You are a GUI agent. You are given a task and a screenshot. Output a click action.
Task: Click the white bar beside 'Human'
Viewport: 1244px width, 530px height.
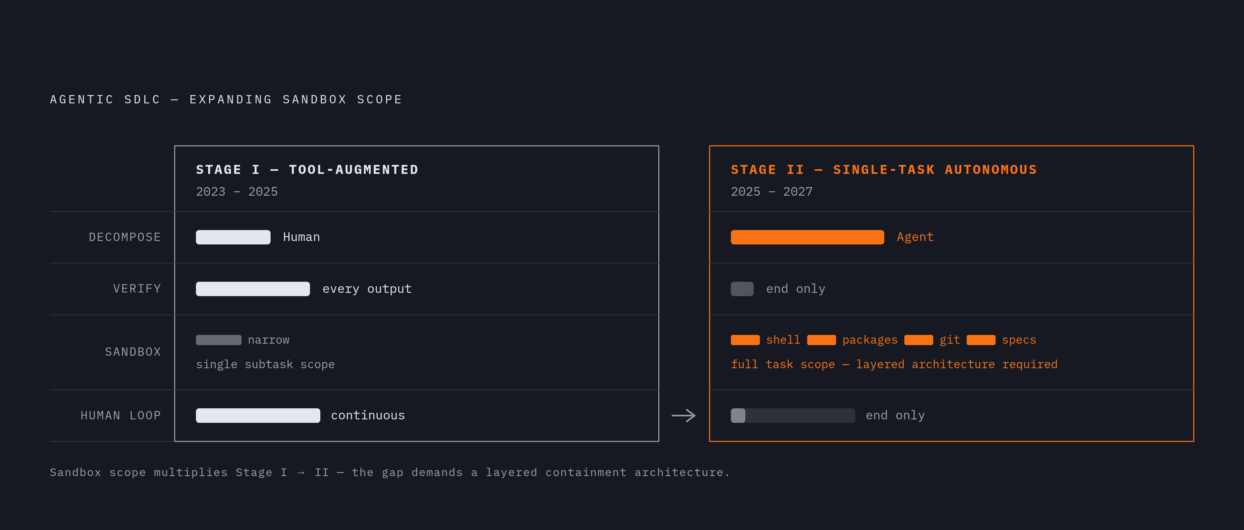(x=233, y=237)
